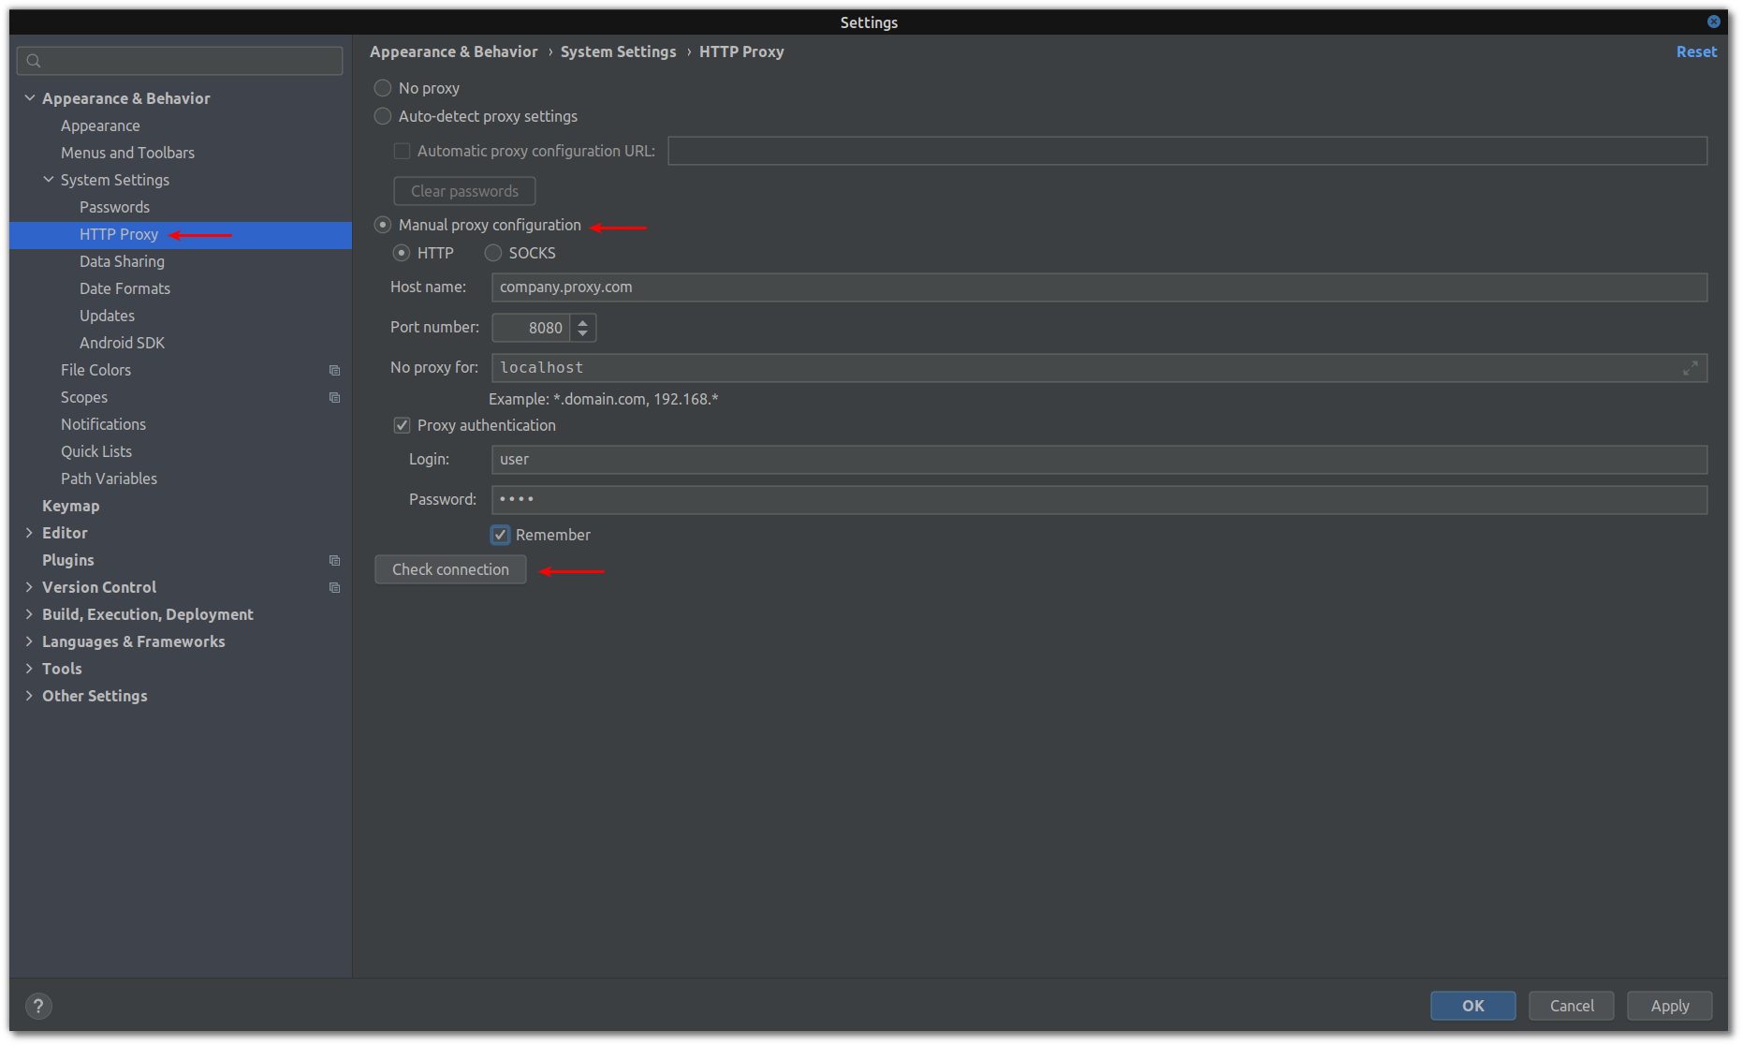Open the Data Sharing page
Viewport: 1743px width, 1046px height.
(x=122, y=261)
